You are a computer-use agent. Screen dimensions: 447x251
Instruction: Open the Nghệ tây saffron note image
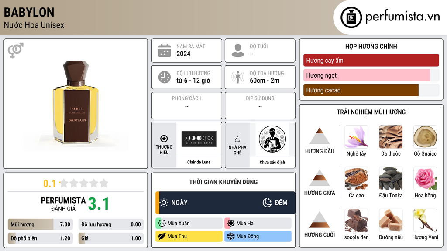point(356,137)
